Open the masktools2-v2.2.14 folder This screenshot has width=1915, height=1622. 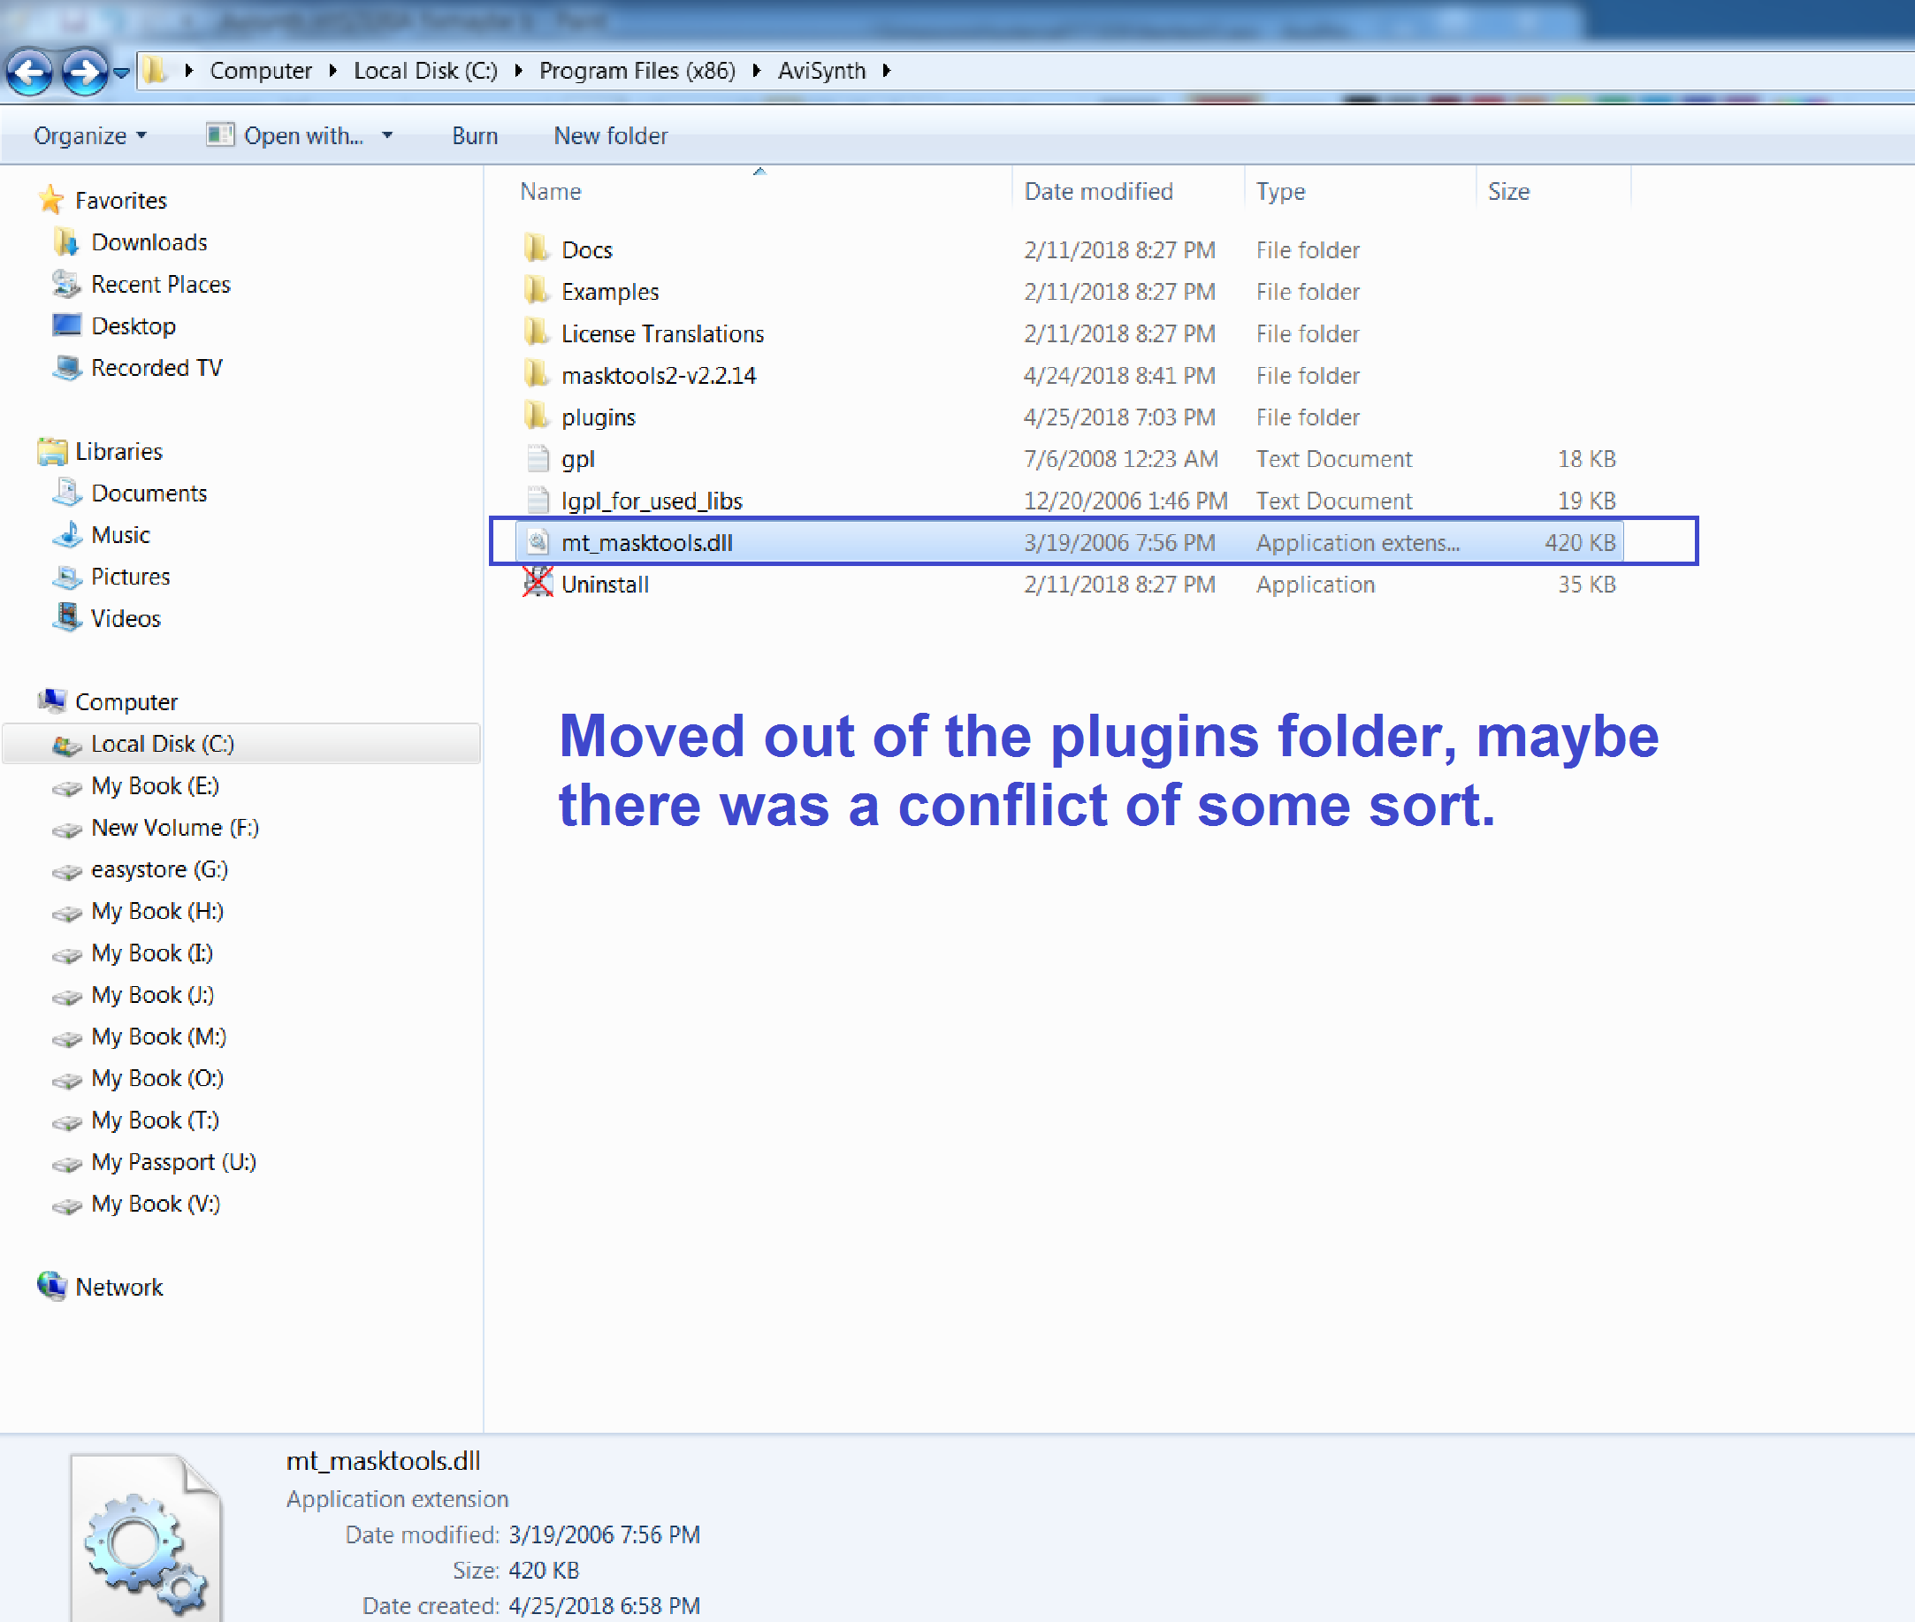(x=659, y=375)
